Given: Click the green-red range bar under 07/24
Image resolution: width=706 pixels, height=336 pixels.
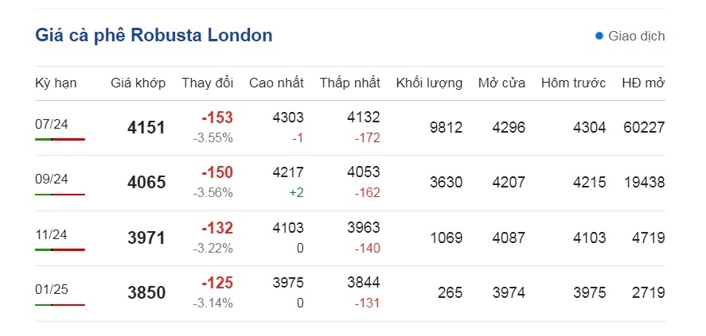Looking at the screenshot, I should 60,140.
